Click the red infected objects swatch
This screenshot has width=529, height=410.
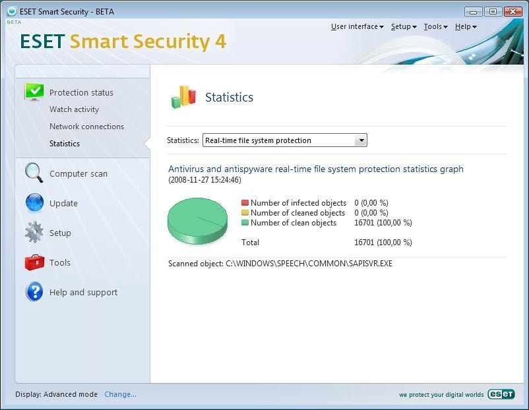[x=245, y=202]
